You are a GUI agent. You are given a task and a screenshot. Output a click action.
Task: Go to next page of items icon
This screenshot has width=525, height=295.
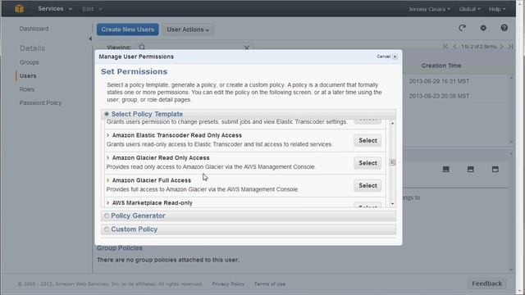tap(501, 47)
